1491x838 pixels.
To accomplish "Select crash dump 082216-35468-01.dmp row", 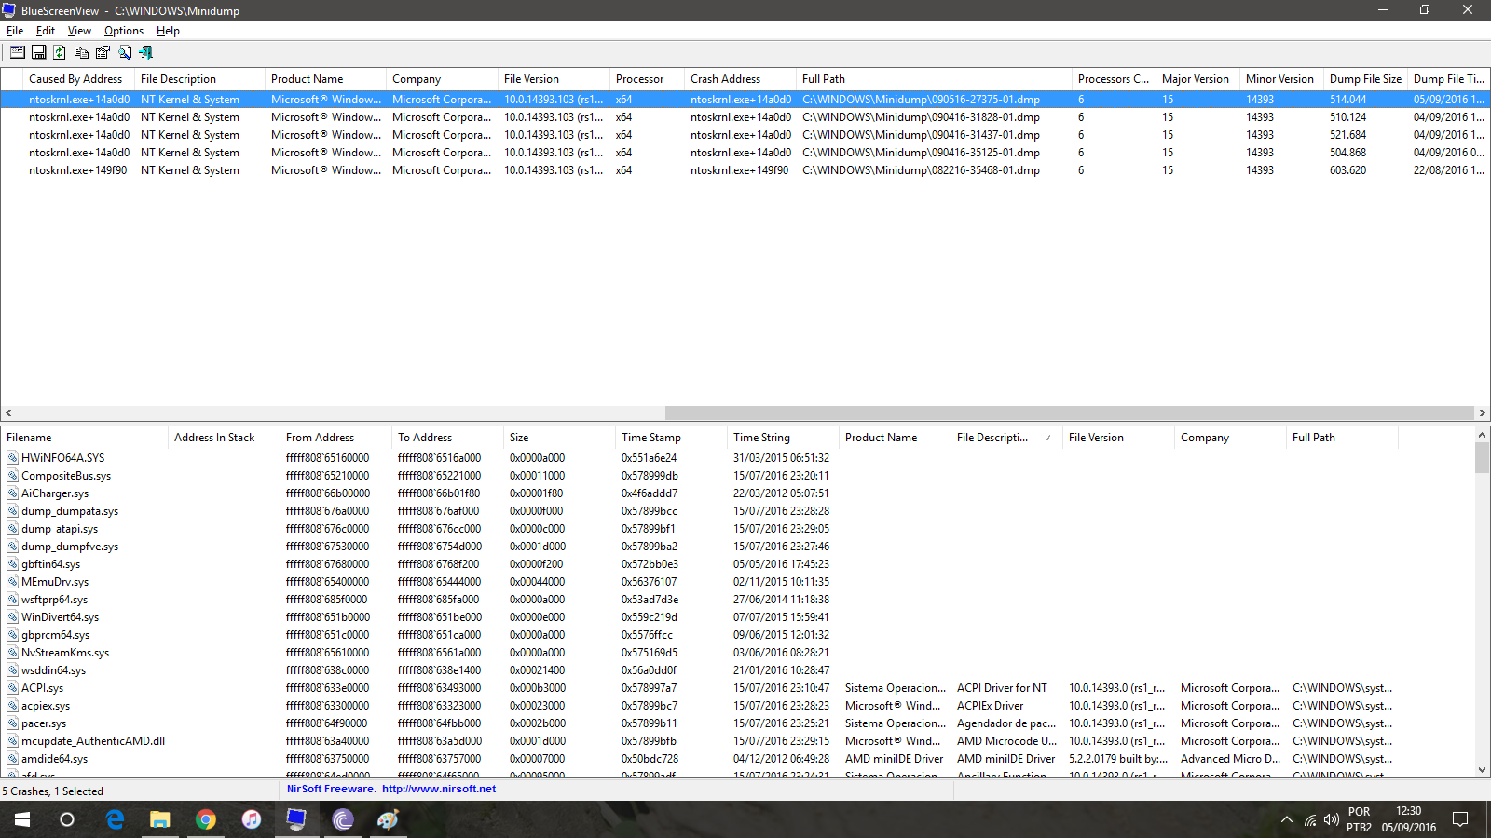I will [745, 170].
